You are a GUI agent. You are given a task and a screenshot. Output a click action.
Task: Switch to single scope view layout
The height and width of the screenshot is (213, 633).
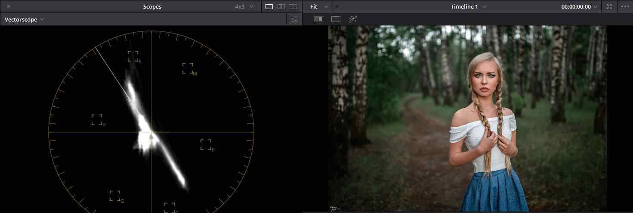point(269,6)
